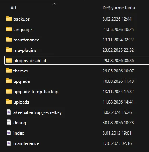149x152 pixels.
Task: Click the date 3.02.2024 15:26
Action: click(117, 112)
